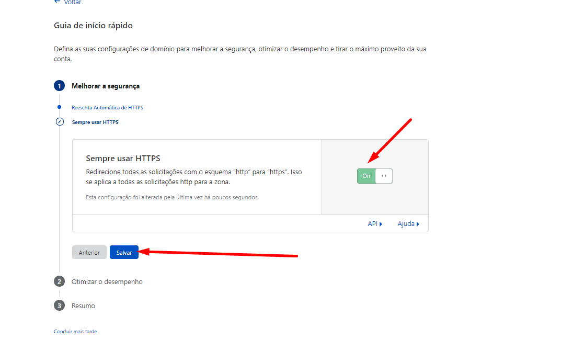Image resolution: width=573 pixels, height=339 pixels.
Task: Click the back arrow next to Voltar
Action: 56,2
